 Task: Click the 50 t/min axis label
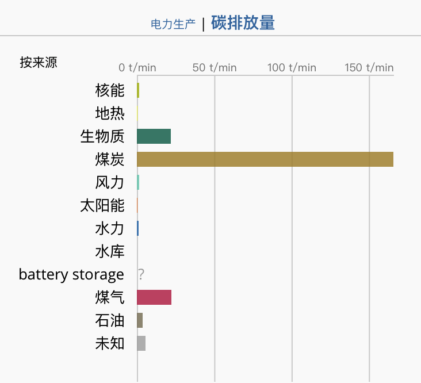[x=215, y=68]
